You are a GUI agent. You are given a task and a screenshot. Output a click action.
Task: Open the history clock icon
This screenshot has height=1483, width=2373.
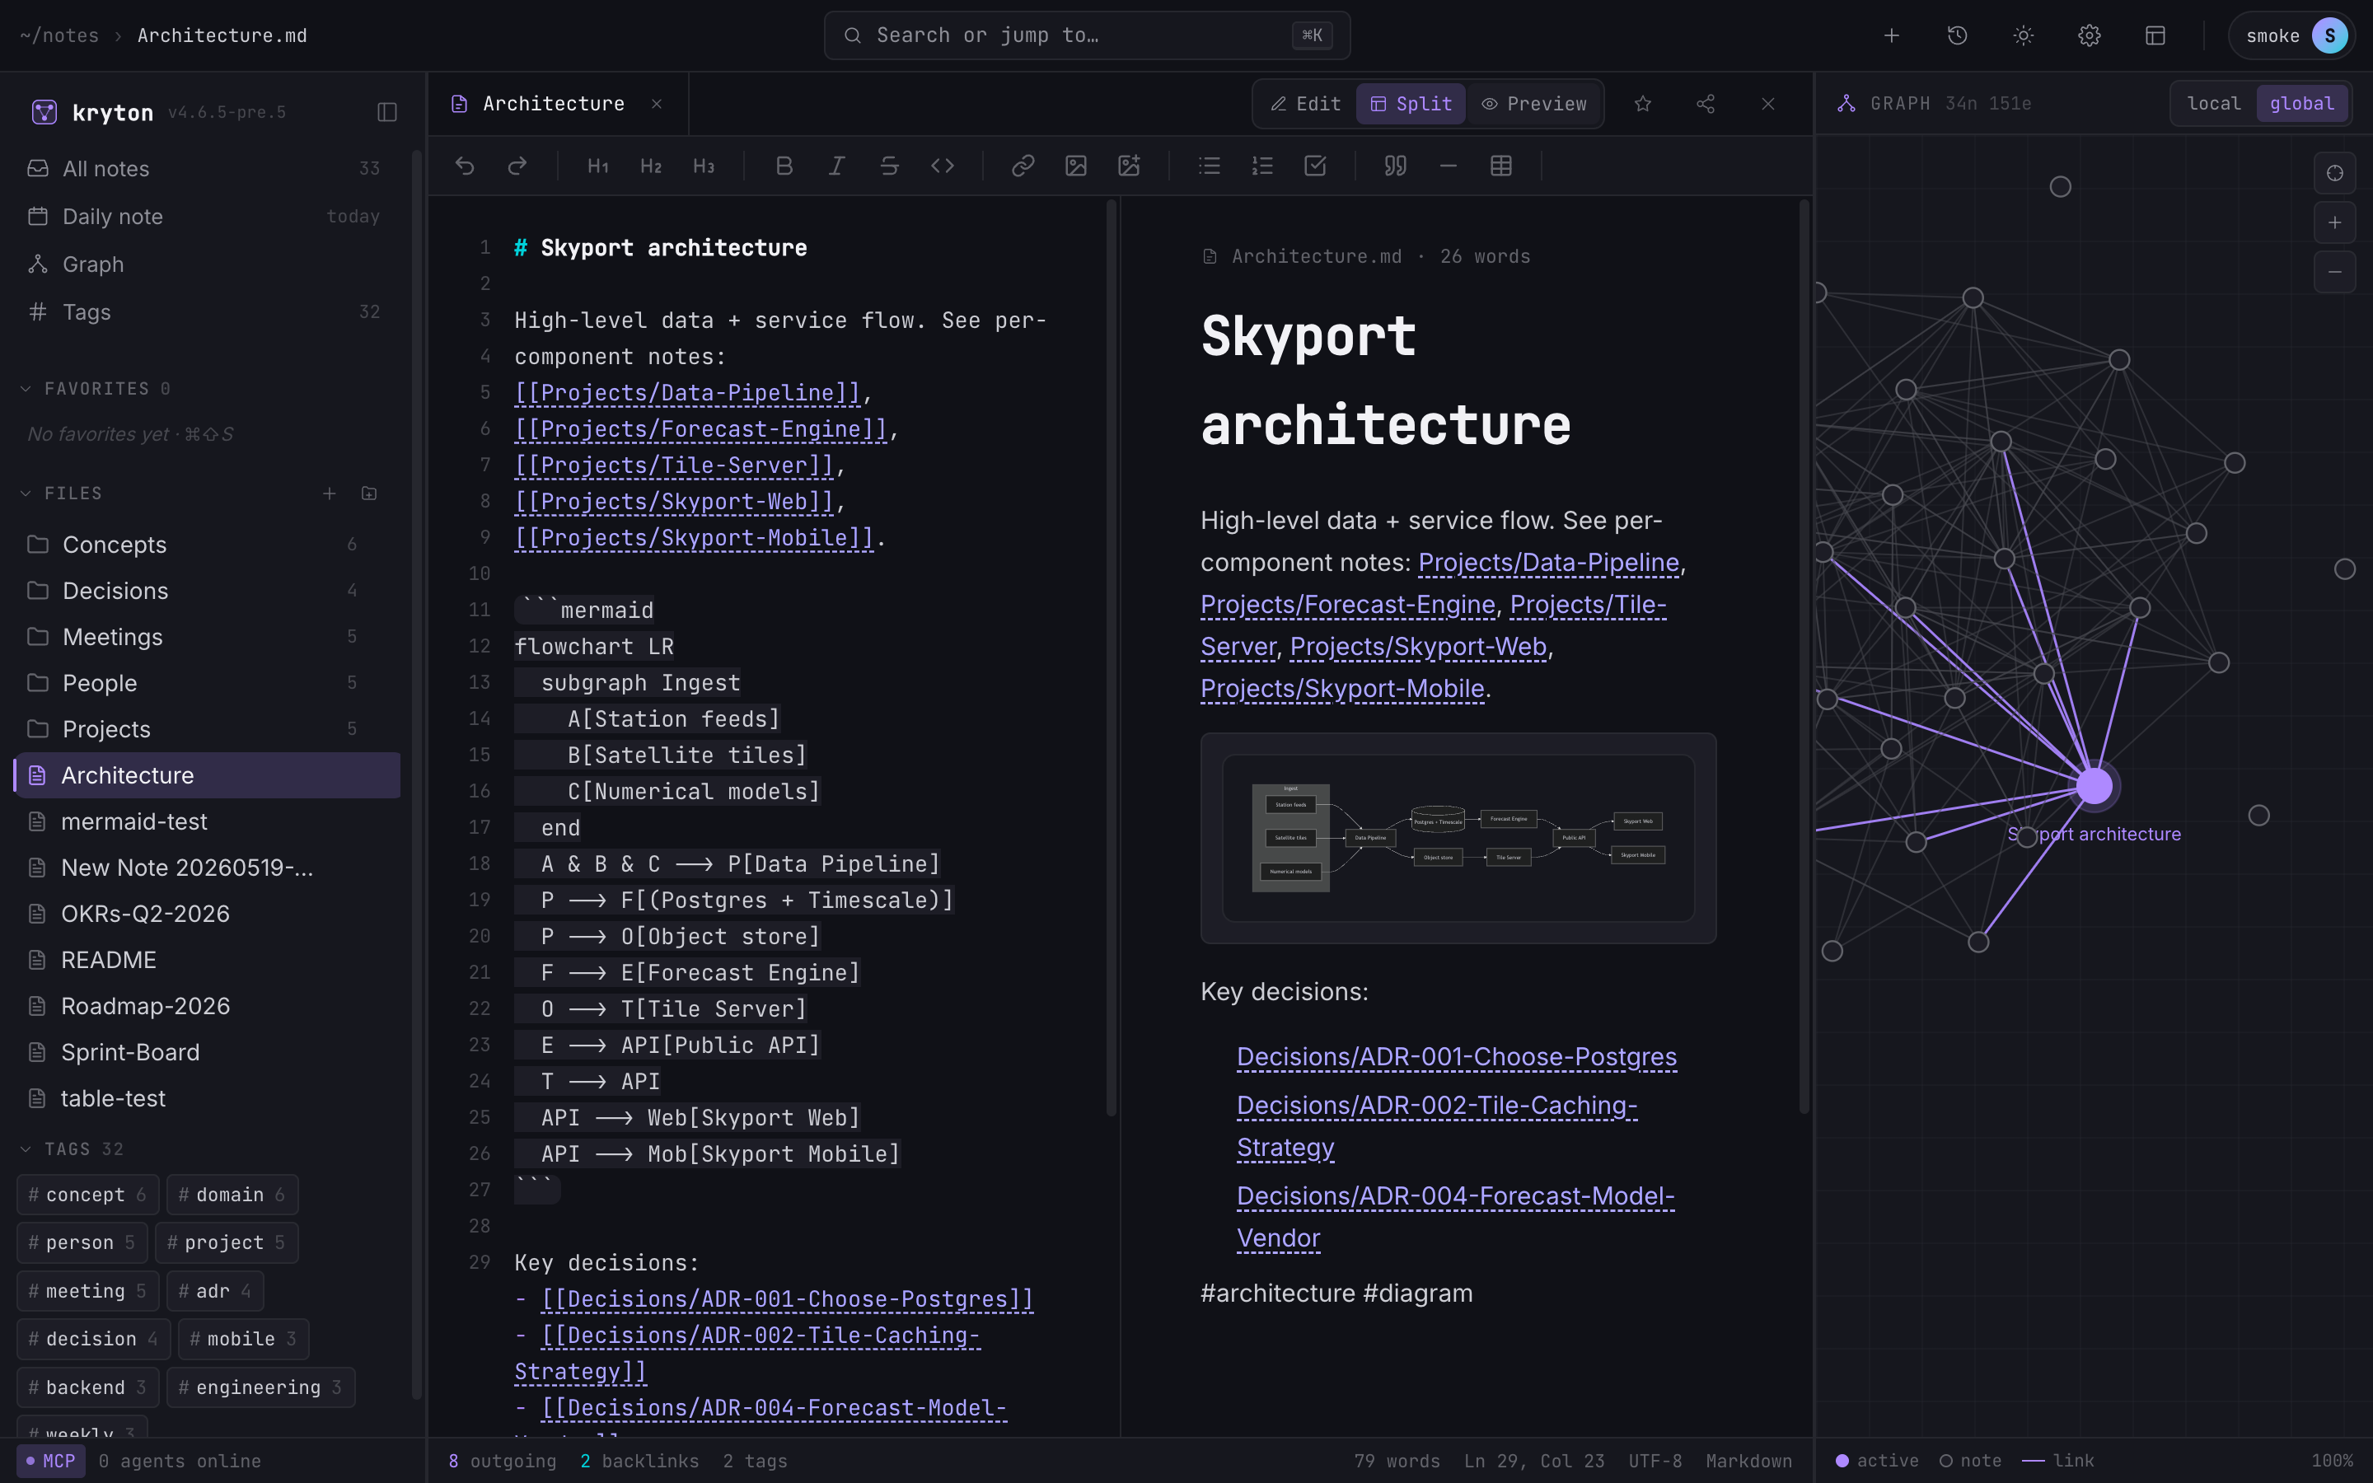coord(1957,35)
